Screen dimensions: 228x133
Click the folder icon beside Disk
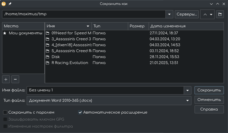[48, 57]
